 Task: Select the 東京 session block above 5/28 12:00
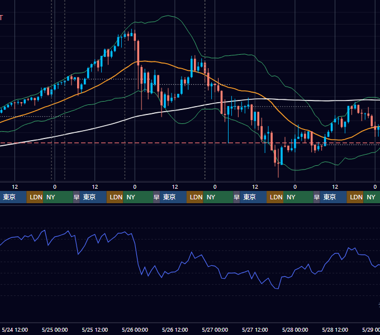click(x=333, y=197)
